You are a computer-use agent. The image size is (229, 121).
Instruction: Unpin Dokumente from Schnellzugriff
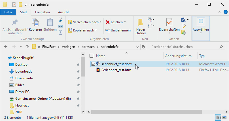pyautogui.click(x=78, y=78)
